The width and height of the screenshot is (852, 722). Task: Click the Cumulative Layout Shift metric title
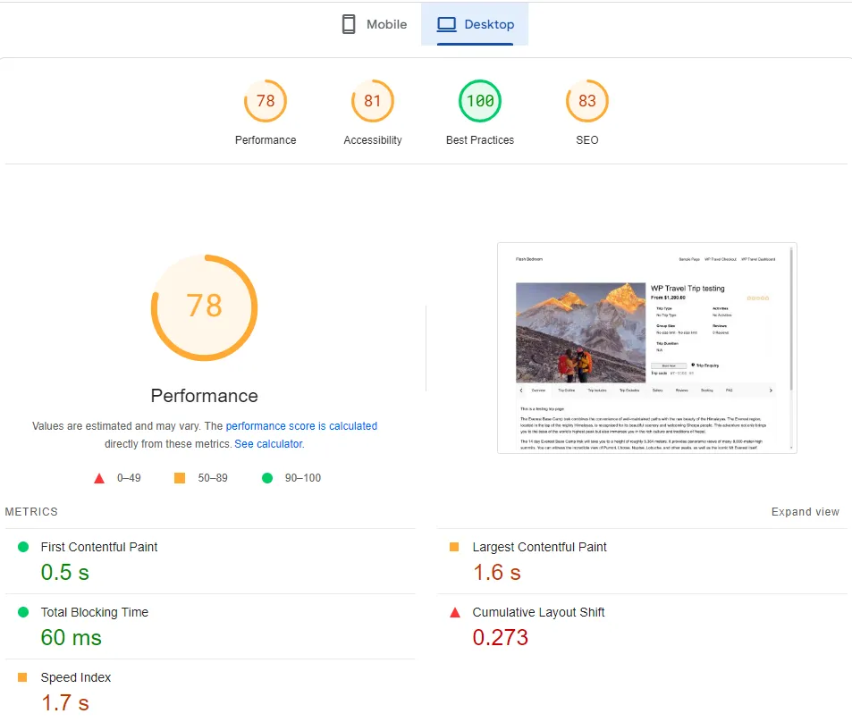(x=538, y=612)
